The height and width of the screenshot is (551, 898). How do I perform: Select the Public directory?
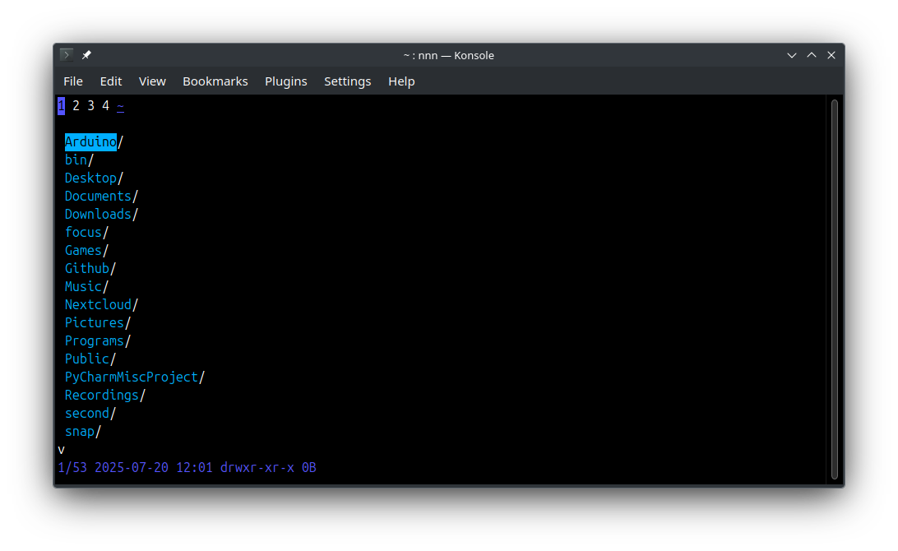tap(90, 359)
